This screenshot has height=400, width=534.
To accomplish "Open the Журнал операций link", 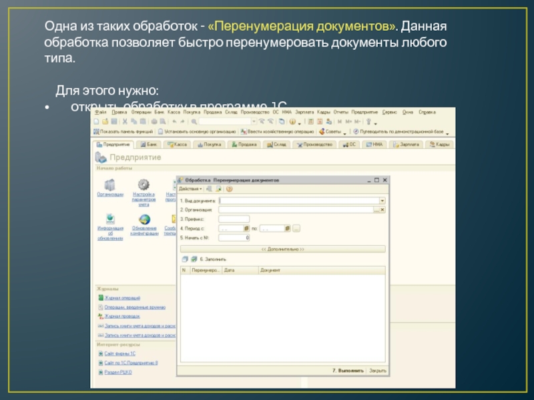I will 122,298.
